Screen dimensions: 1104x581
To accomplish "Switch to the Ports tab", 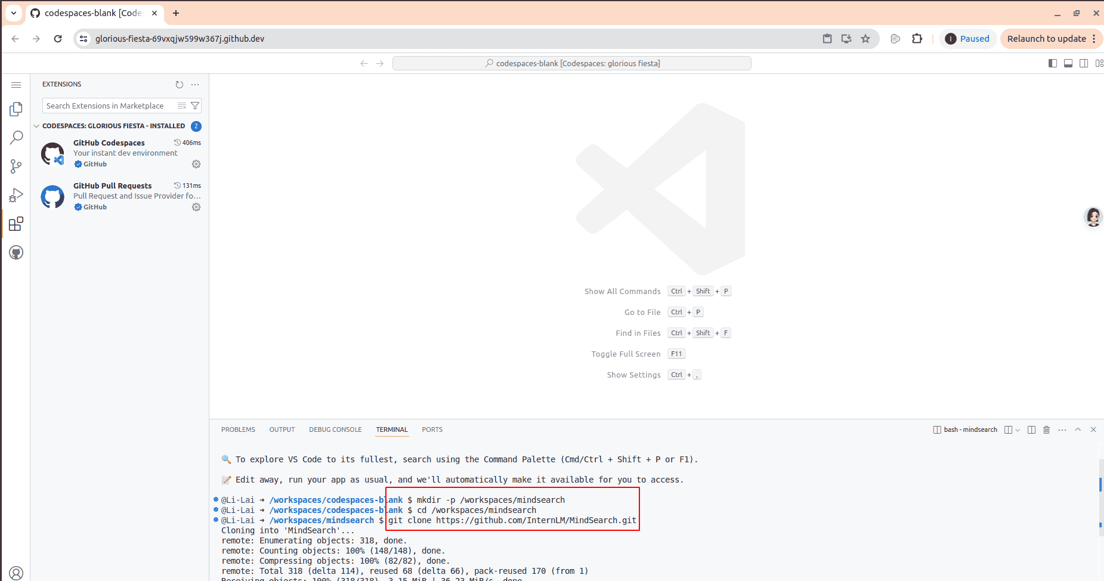I will pos(432,429).
